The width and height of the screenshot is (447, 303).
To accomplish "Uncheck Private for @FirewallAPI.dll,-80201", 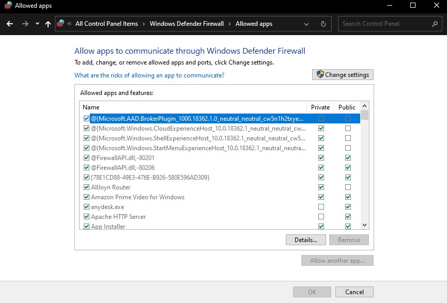I will [x=321, y=158].
